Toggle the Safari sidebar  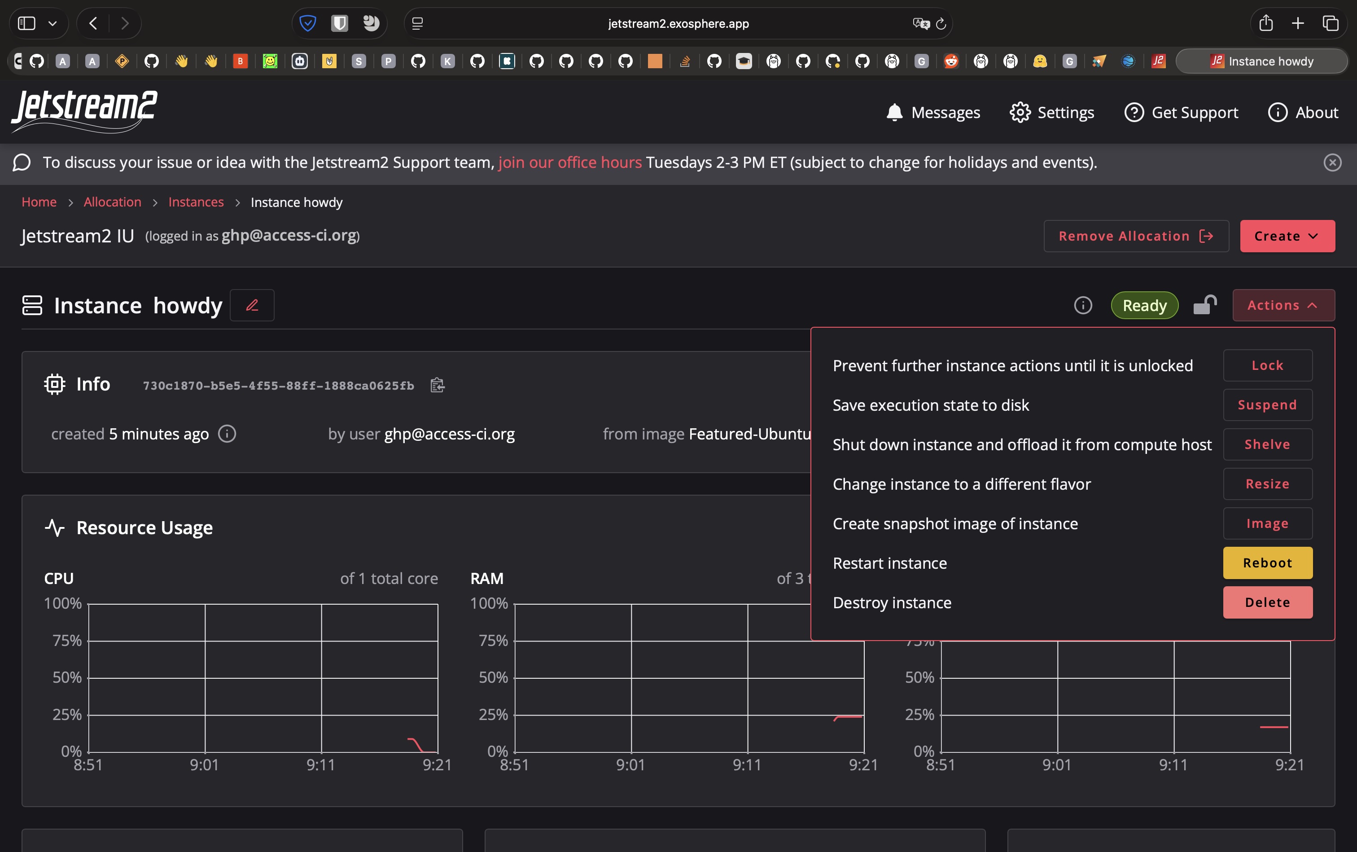[26, 23]
